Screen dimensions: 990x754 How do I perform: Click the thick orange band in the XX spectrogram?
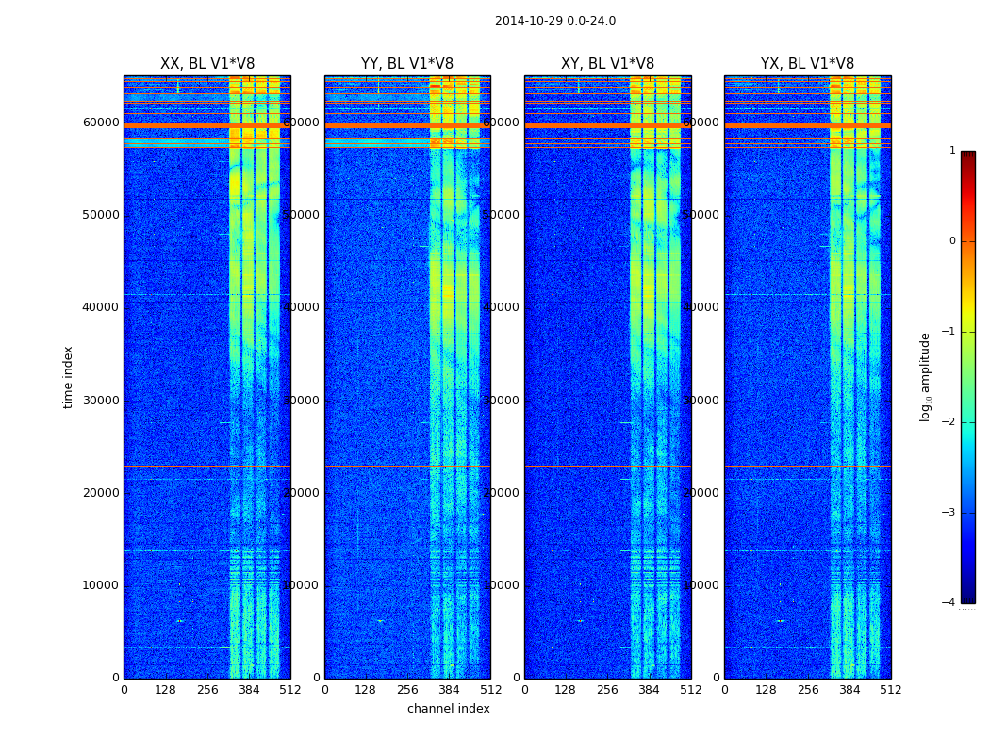coord(206,124)
